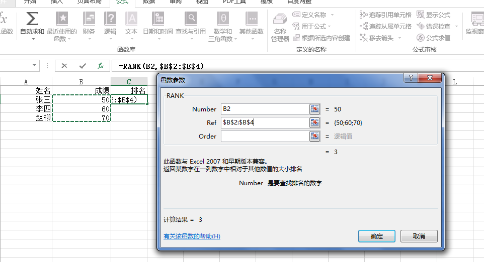Select cell containing 张三

(x=26, y=99)
